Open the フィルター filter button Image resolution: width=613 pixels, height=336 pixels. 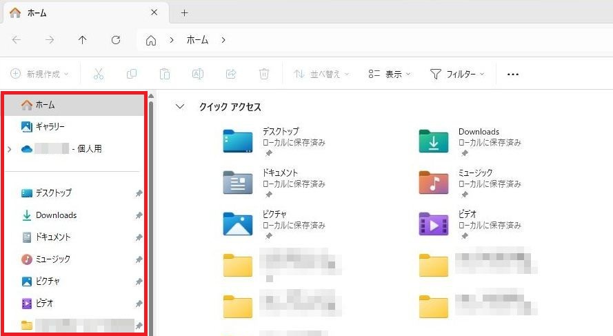click(458, 74)
